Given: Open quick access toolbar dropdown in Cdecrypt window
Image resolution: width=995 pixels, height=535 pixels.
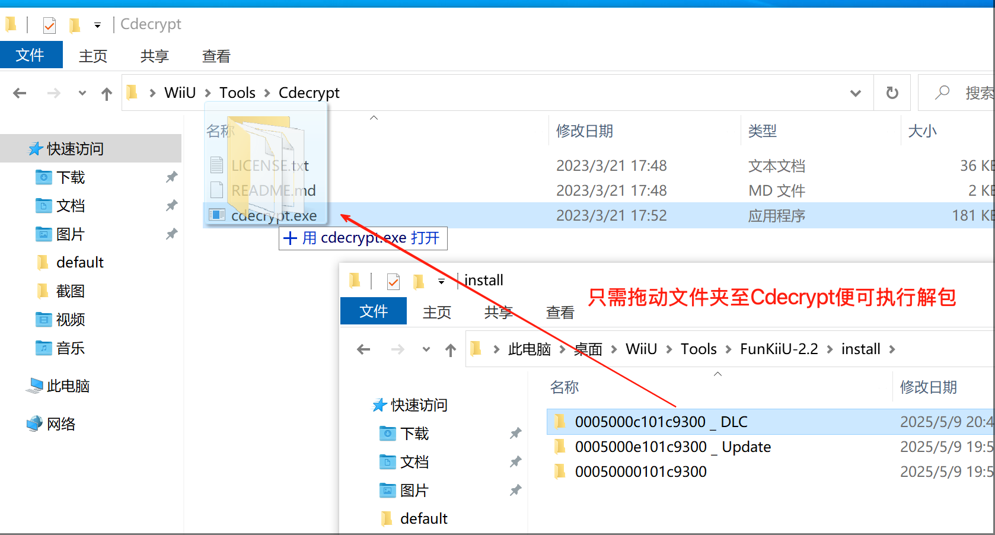Looking at the screenshot, I should (97, 25).
